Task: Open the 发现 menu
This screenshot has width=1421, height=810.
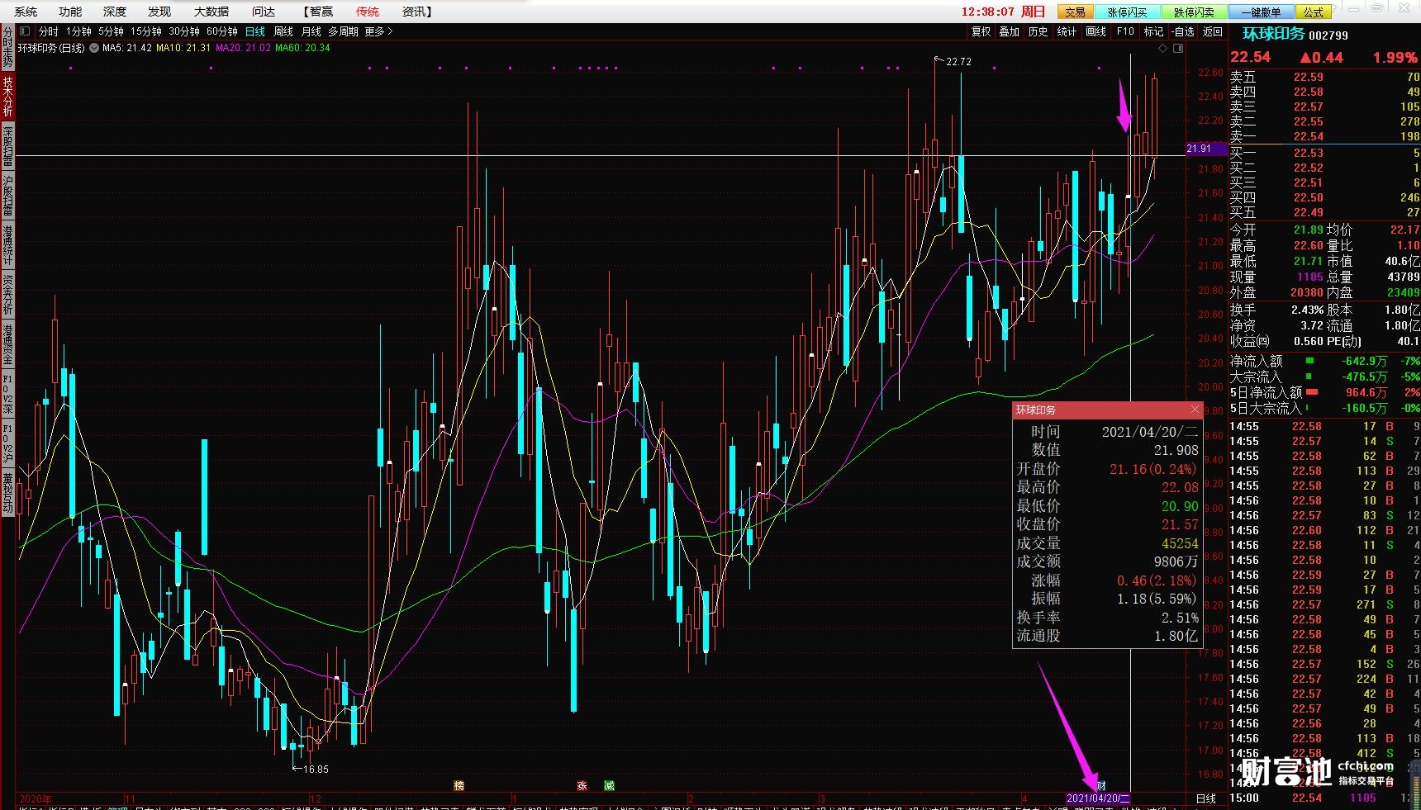Action: pyautogui.click(x=159, y=12)
